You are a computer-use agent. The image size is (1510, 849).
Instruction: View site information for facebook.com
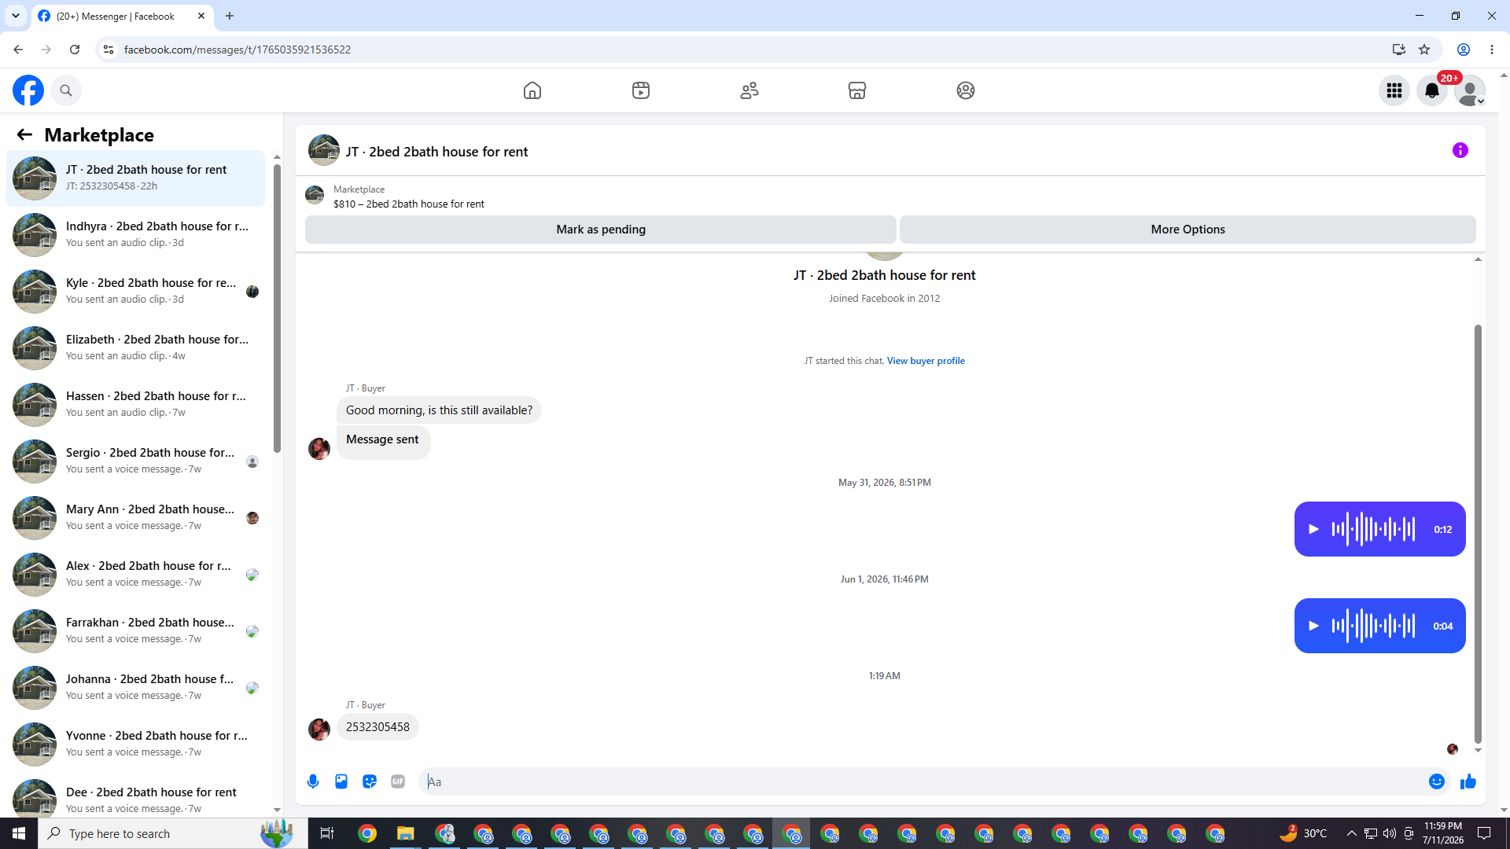[x=109, y=50]
